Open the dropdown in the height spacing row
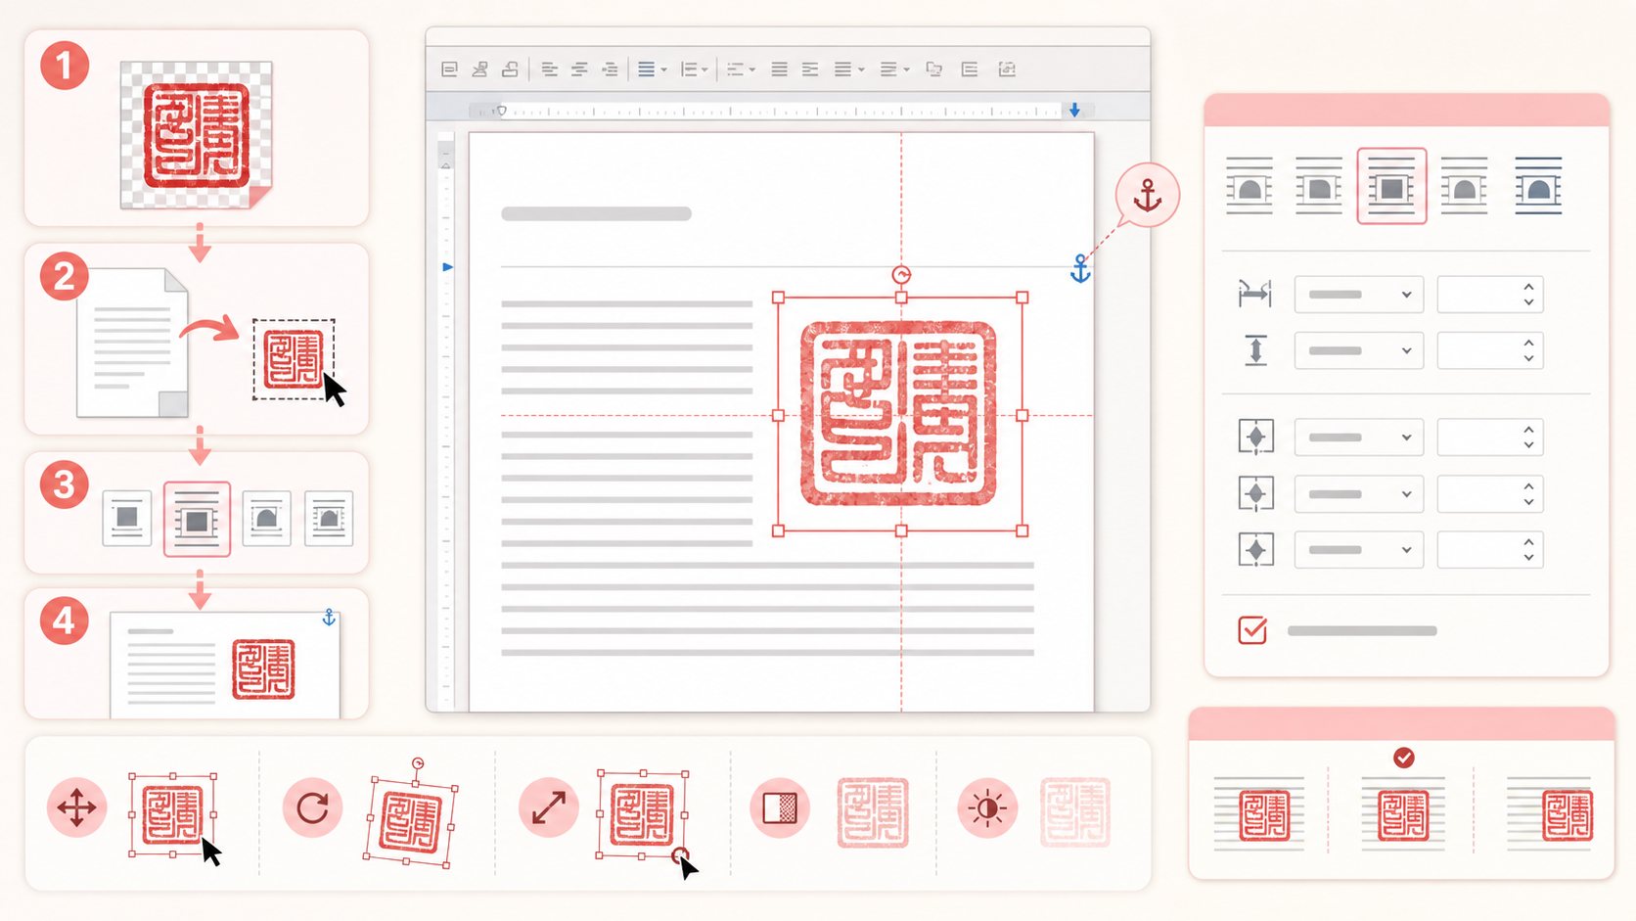This screenshot has width=1636, height=921. [x=1358, y=350]
